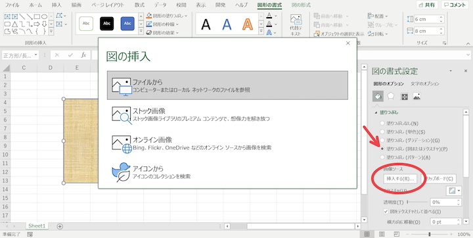This screenshot has width=473, height=238.
Task: Open 図形の塗りつぶし dropdown
Action: pos(167,16)
